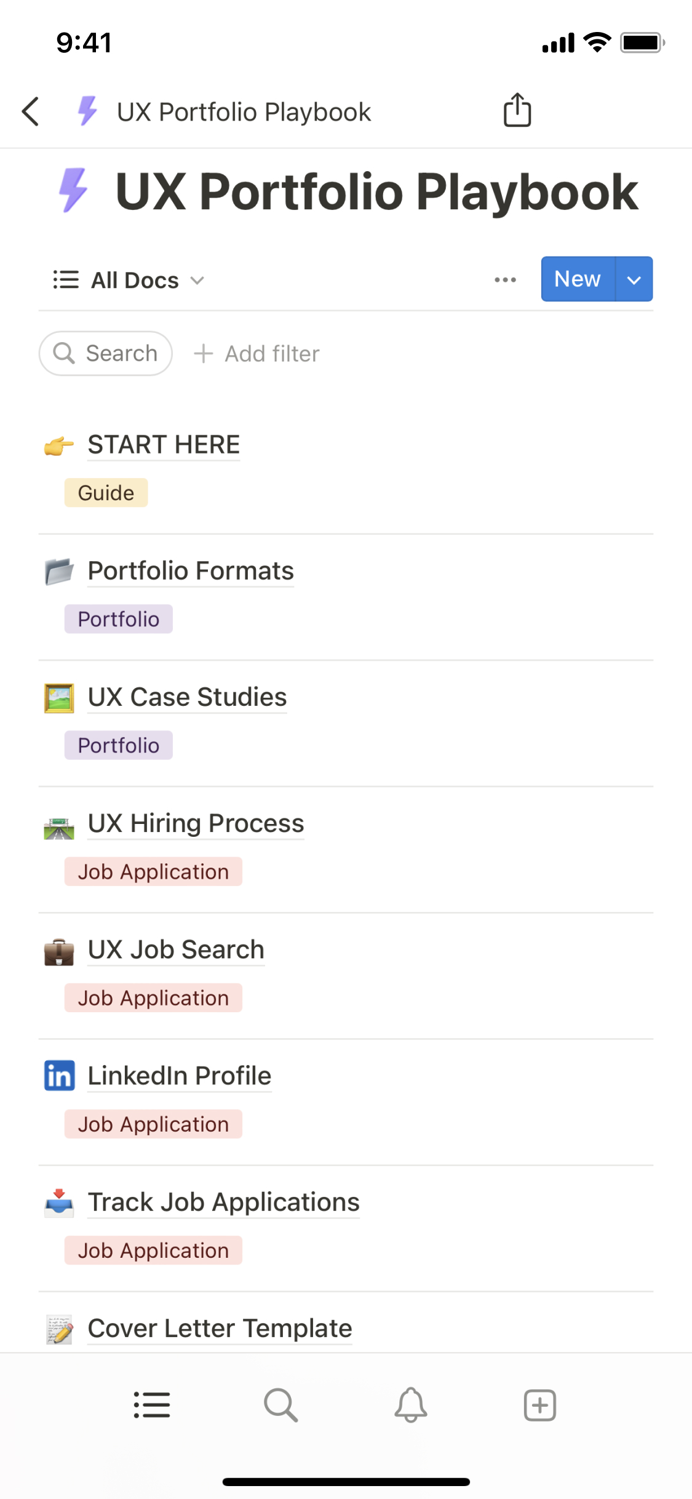Click the blue New button
This screenshot has height=1499, width=692.
click(x=577, y=279)
